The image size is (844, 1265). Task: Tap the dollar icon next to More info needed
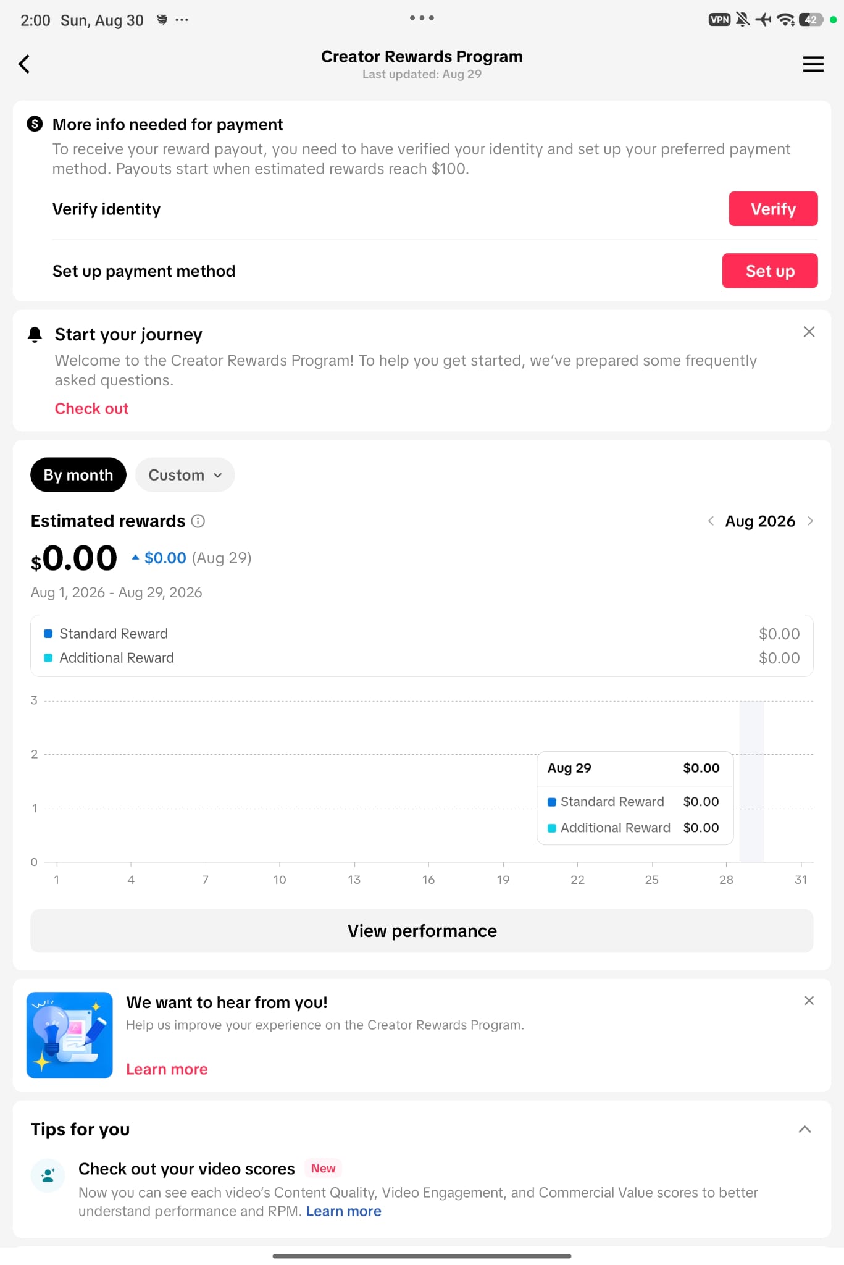(x=35, y=124)
